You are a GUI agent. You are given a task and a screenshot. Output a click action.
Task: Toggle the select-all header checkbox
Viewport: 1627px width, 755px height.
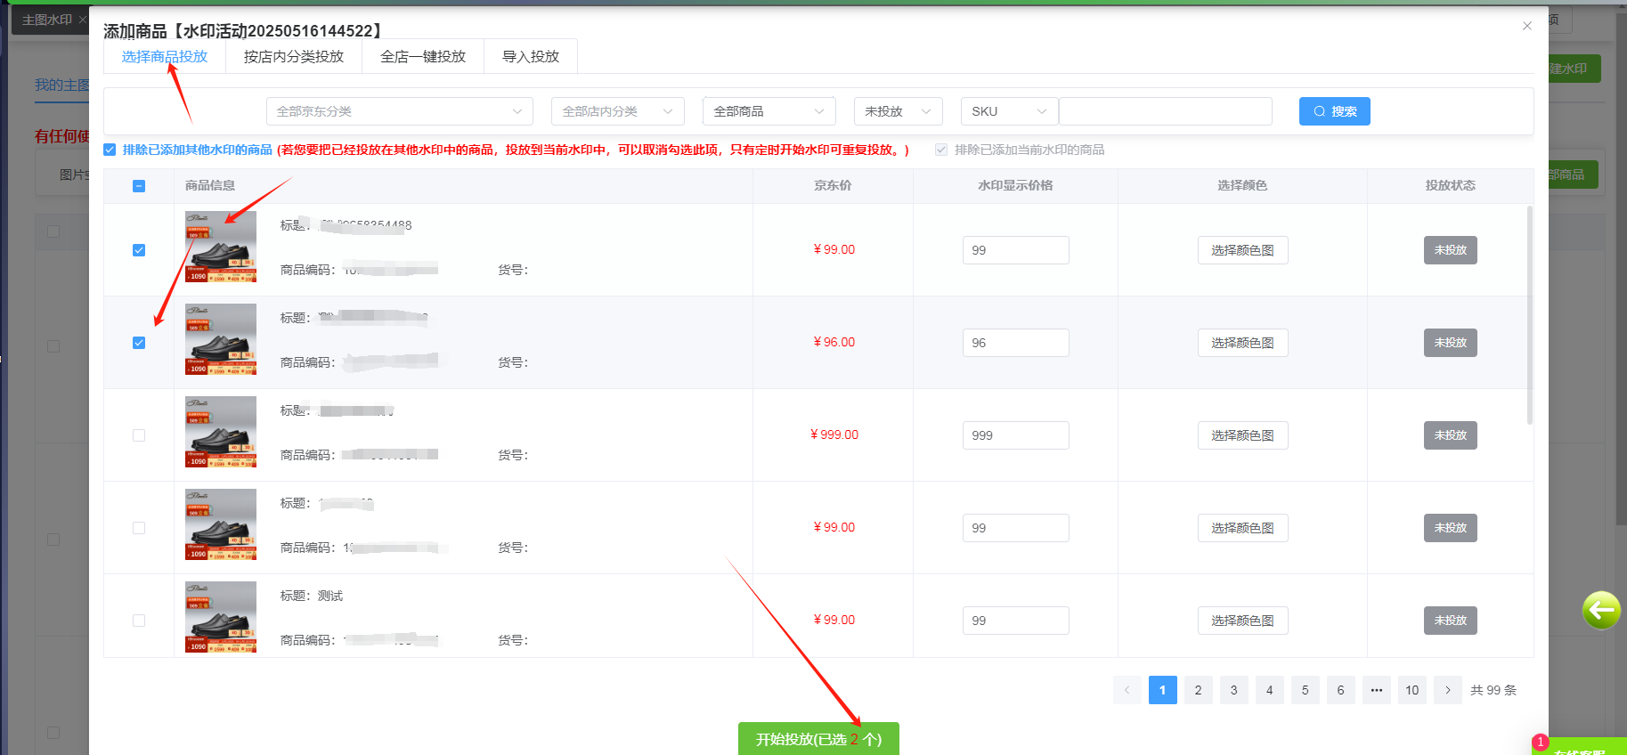[x=139, y=186]
